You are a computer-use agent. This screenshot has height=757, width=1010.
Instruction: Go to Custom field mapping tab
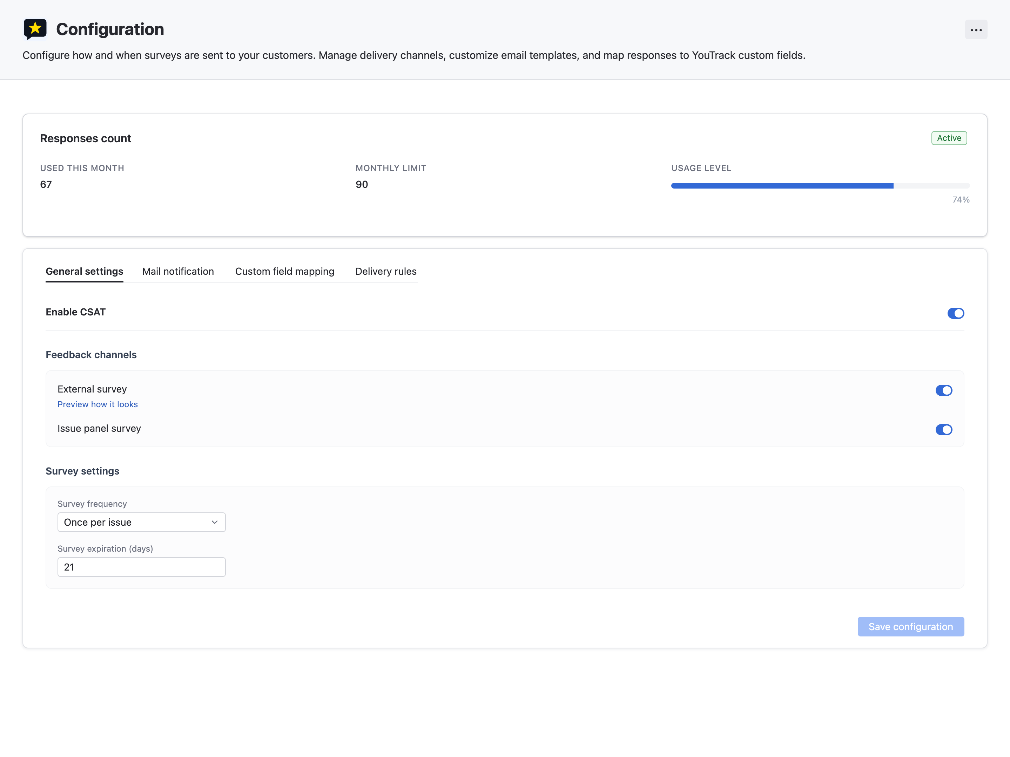point(284,272)
